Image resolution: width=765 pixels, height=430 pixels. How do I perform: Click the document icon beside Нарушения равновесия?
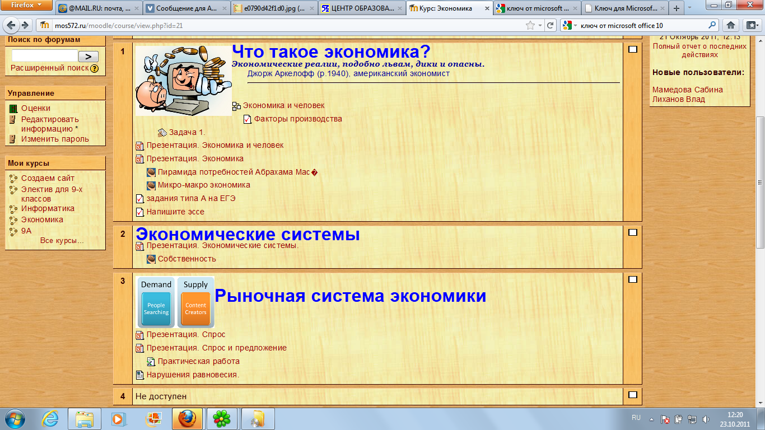point(140,375)
